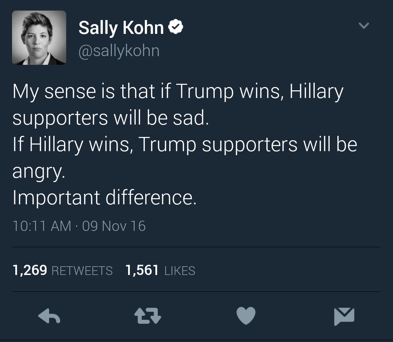Click the tweet line starting 'My sense is'
This screenshot has height=342, width=393.
point(178,92)
